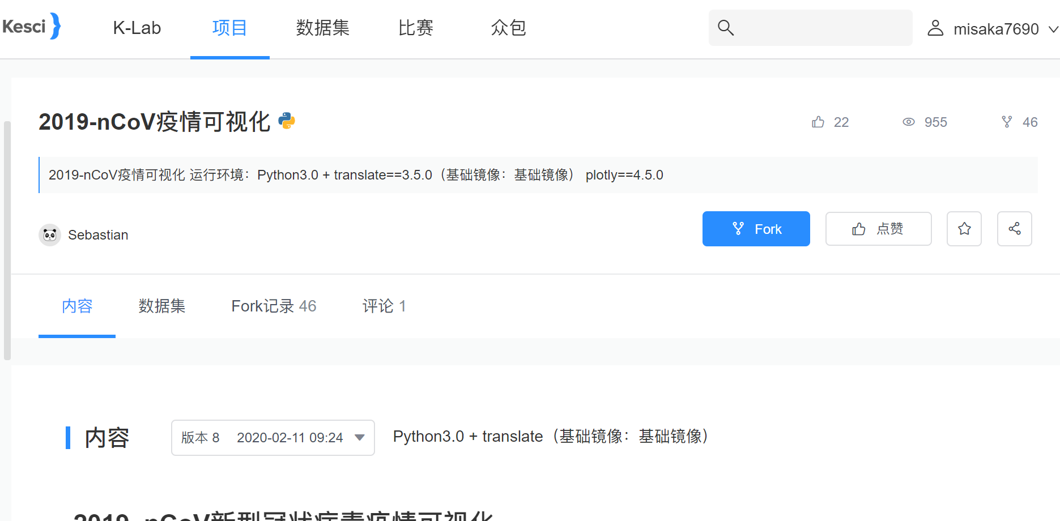The height and width of the screenshot is (521, 1060).
Task: Toggle the star favorite button
Action: pos(964,229)
